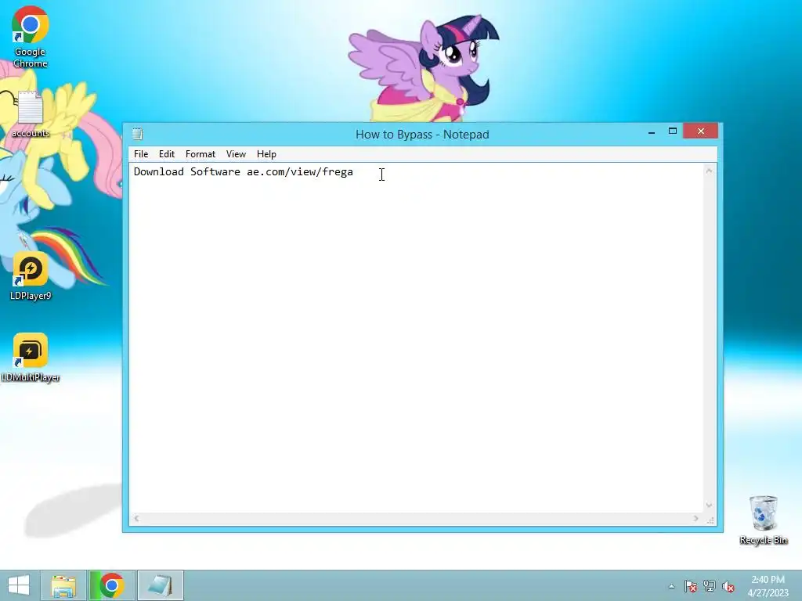
Task: Open Action Center flag icon in tray
Action: pyautogui.click(x=691, y=586)
